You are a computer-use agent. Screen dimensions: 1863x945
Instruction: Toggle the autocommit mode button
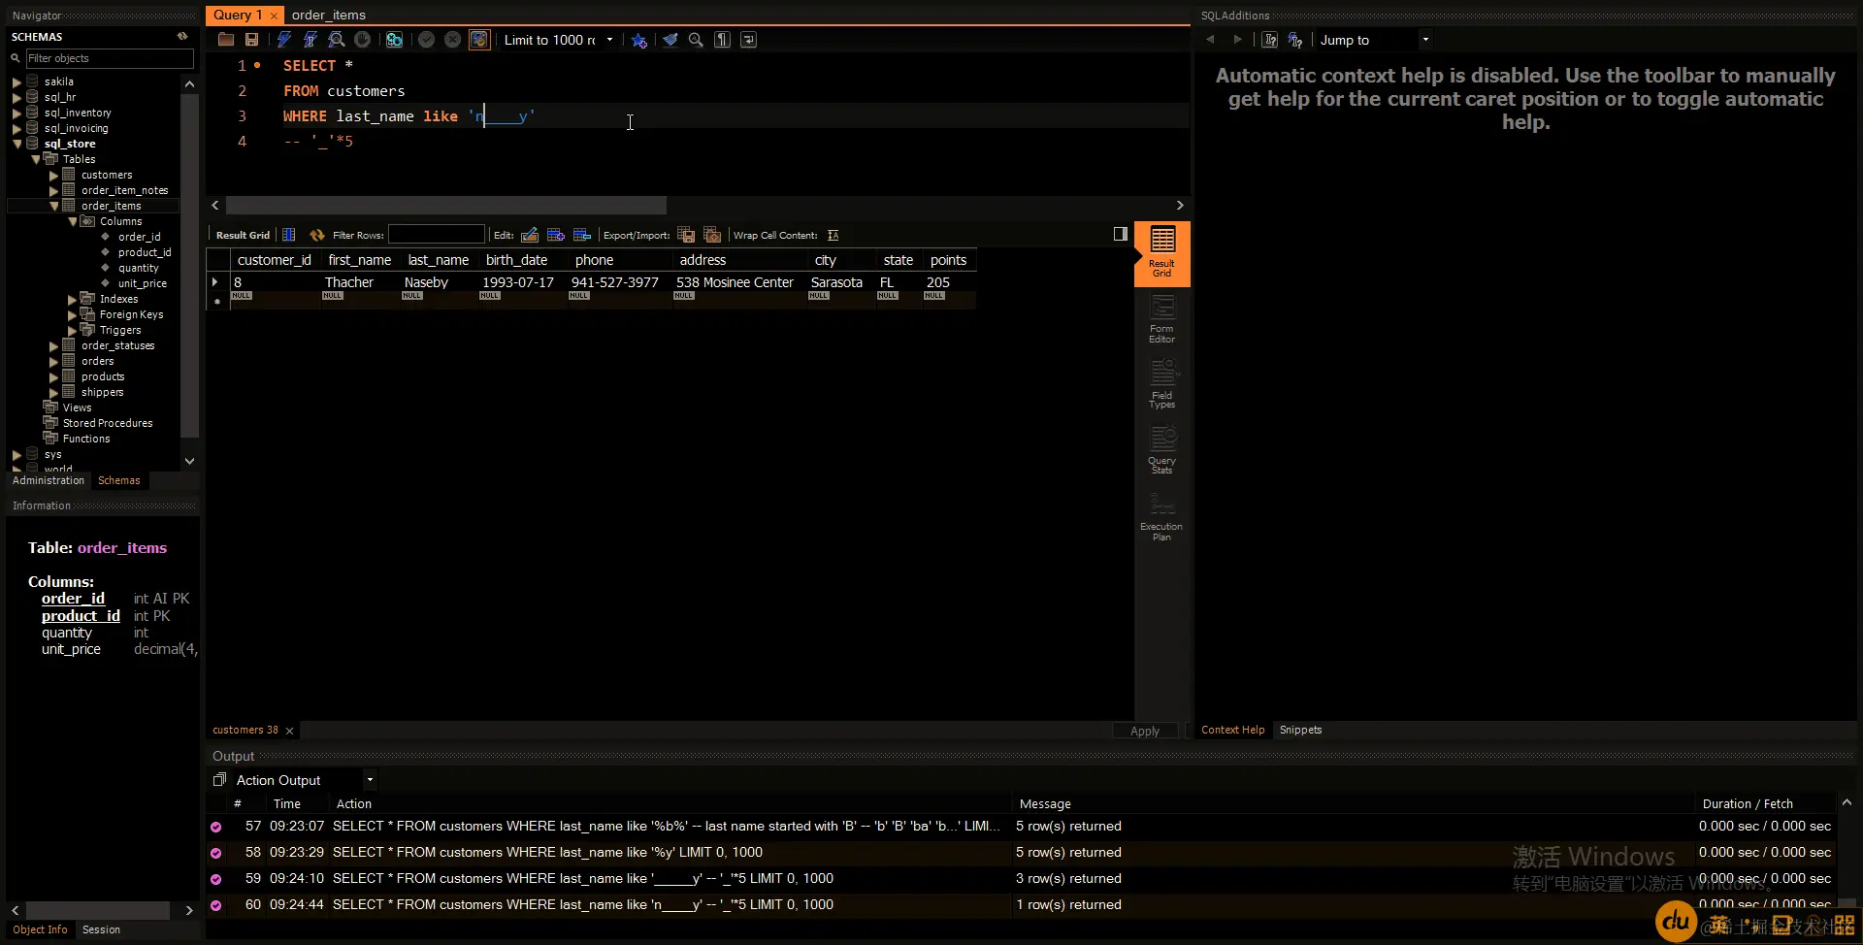point(479,40)
